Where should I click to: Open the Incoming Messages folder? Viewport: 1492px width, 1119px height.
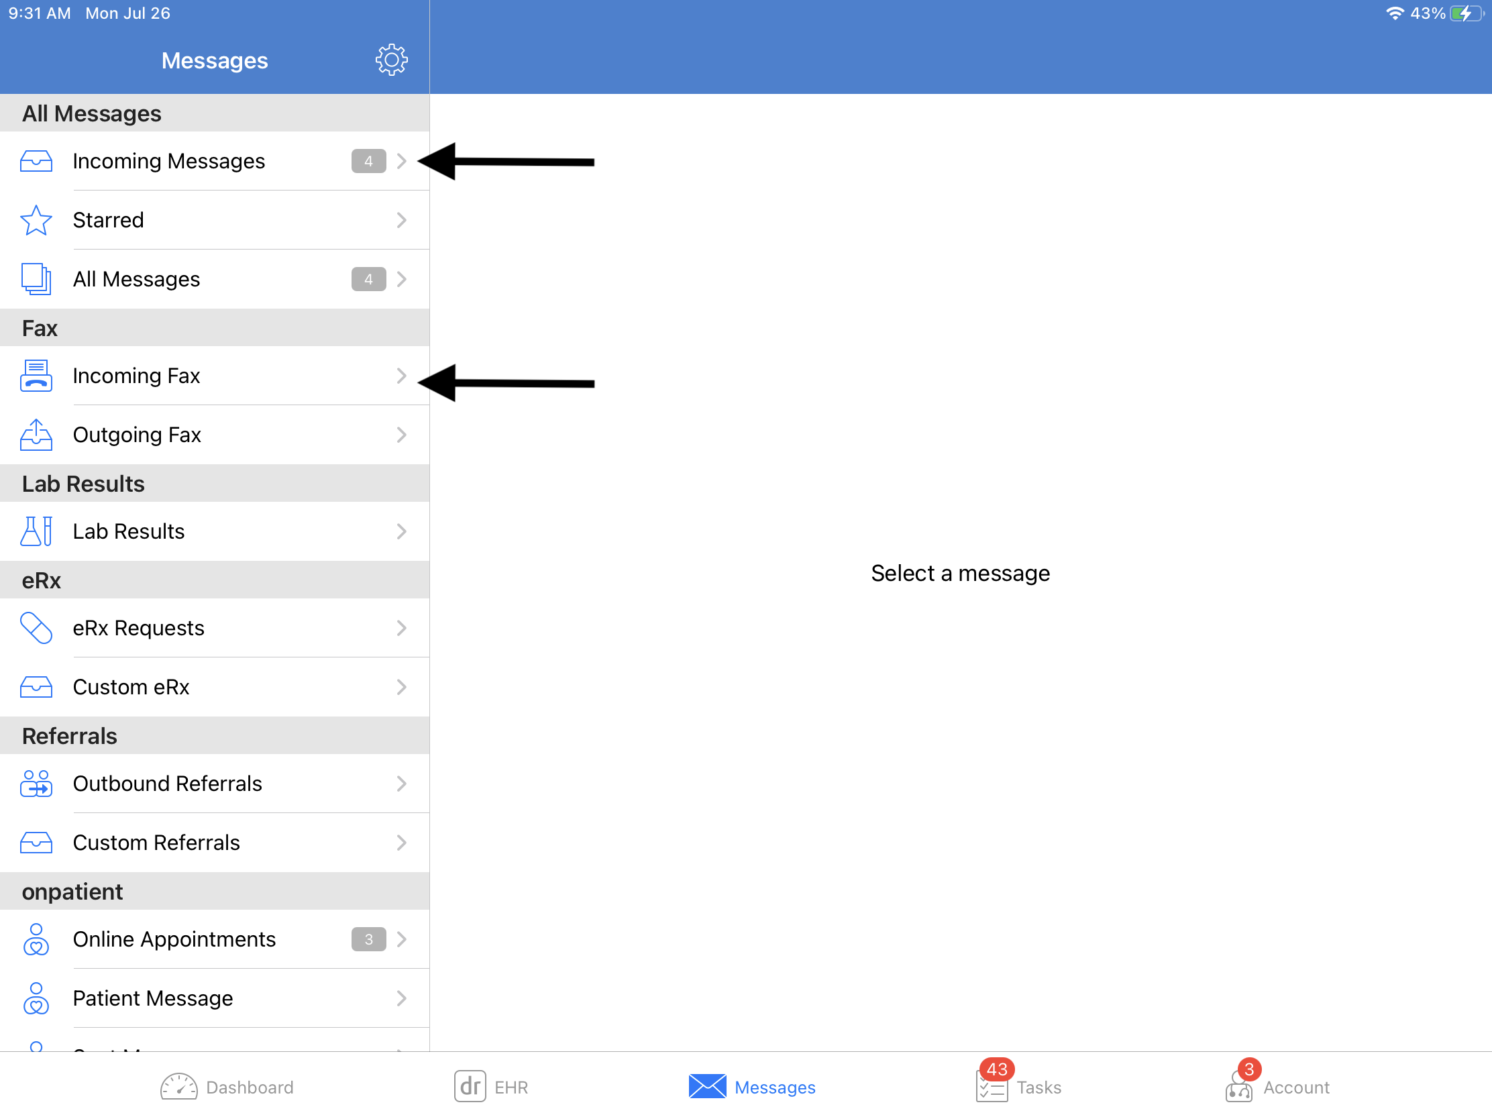[215, 161]
